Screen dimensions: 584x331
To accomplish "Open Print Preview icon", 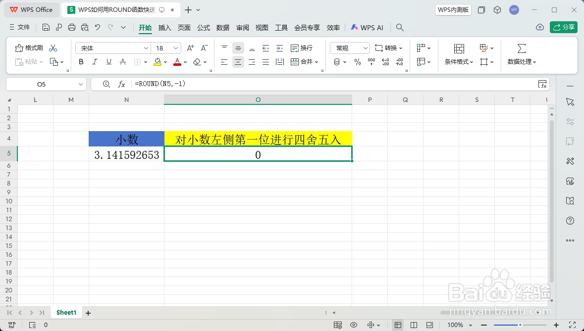I will [85, 27].
